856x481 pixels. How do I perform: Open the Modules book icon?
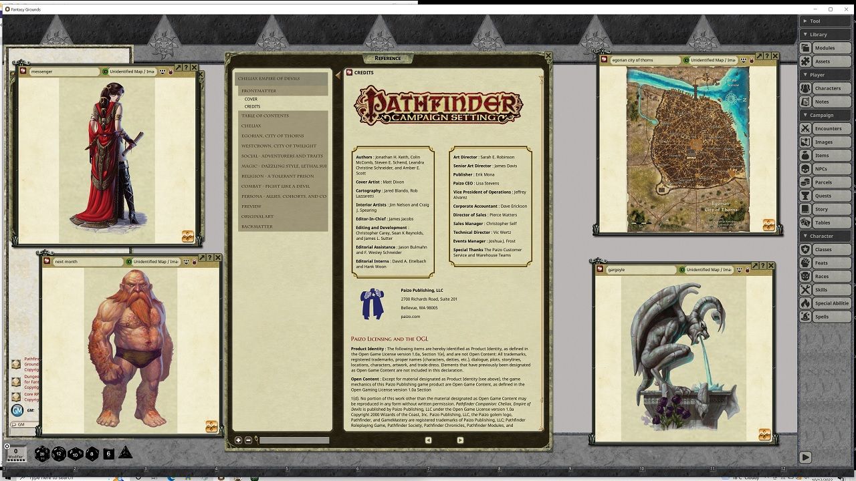pyautogui.click(x=806, y=48)
